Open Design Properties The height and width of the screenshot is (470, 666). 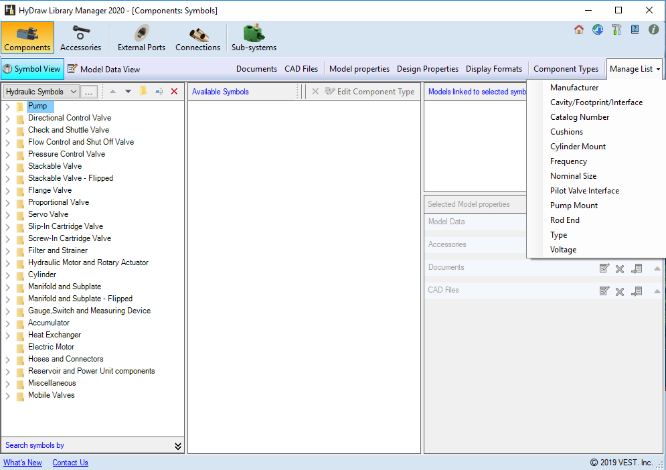coord(428,69)
